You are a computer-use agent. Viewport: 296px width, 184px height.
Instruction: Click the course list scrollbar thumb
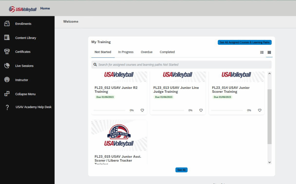pos(270,117)
